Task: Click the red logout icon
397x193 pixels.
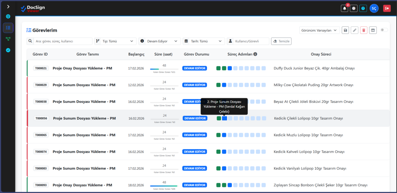Action: coord(387,9)
